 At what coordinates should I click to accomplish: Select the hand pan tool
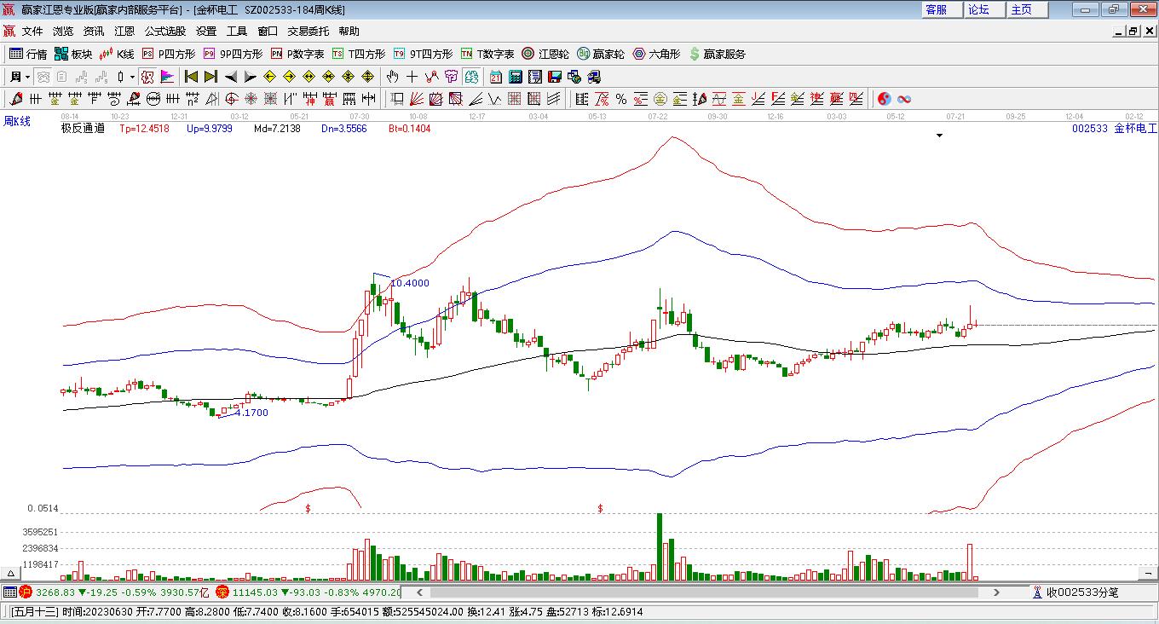pyautogui.click(x=392, y=77)
